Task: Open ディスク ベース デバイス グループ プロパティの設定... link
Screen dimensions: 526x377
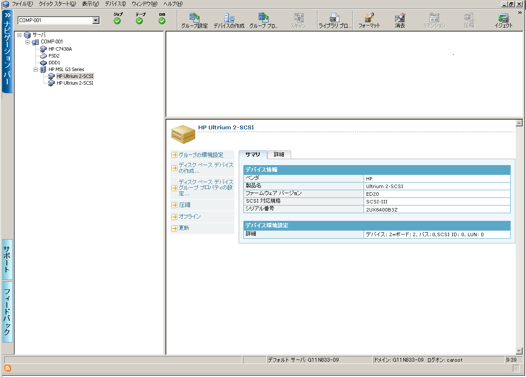Action: [206, 188]
